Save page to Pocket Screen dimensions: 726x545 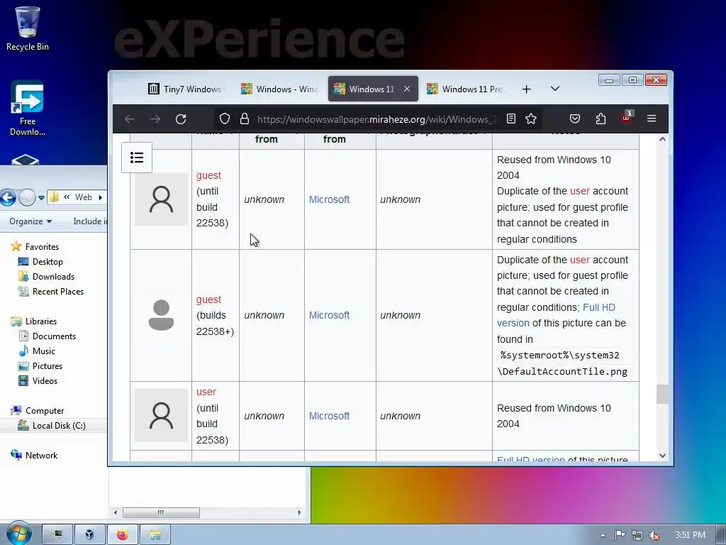coord(574,119)
